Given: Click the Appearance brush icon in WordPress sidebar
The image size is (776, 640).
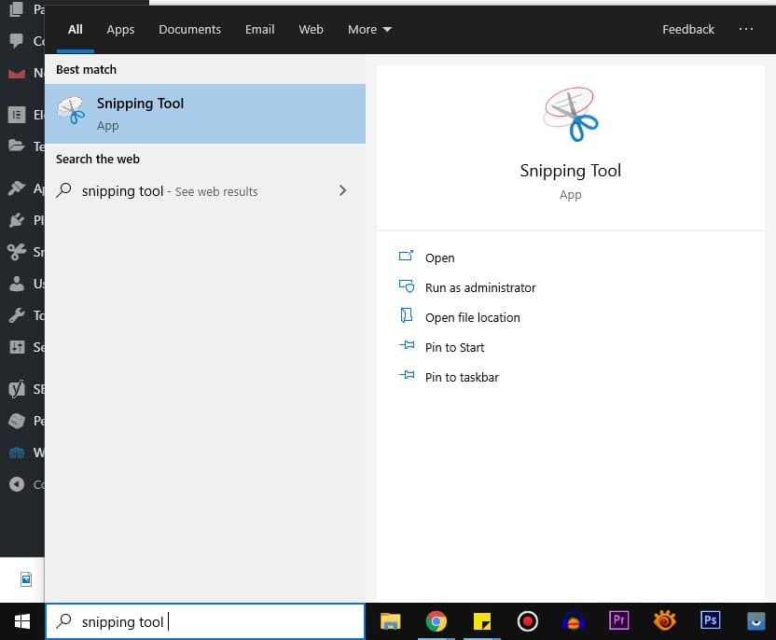Looking at the screenshot, I should 17,188.
